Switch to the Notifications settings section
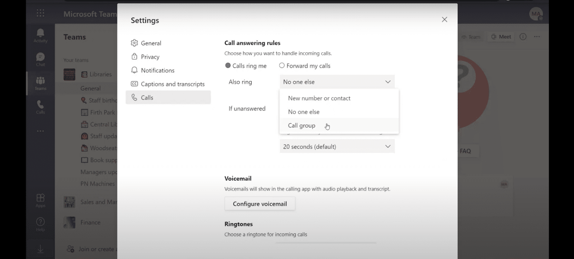Image resolution: width=574 pixels, height=259 pixels. pos(157,70)
